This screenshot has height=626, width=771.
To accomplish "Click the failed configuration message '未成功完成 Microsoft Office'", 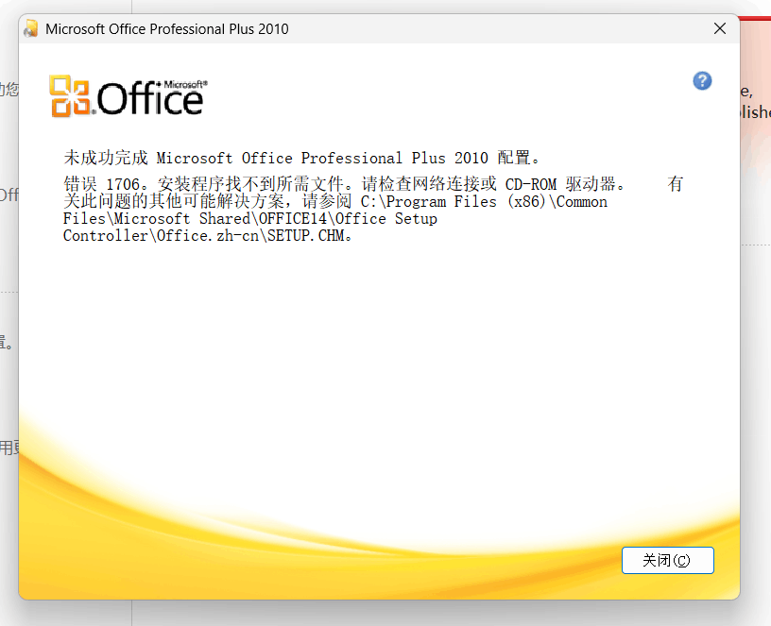I will pyautogui.click(x=300, y=158).
